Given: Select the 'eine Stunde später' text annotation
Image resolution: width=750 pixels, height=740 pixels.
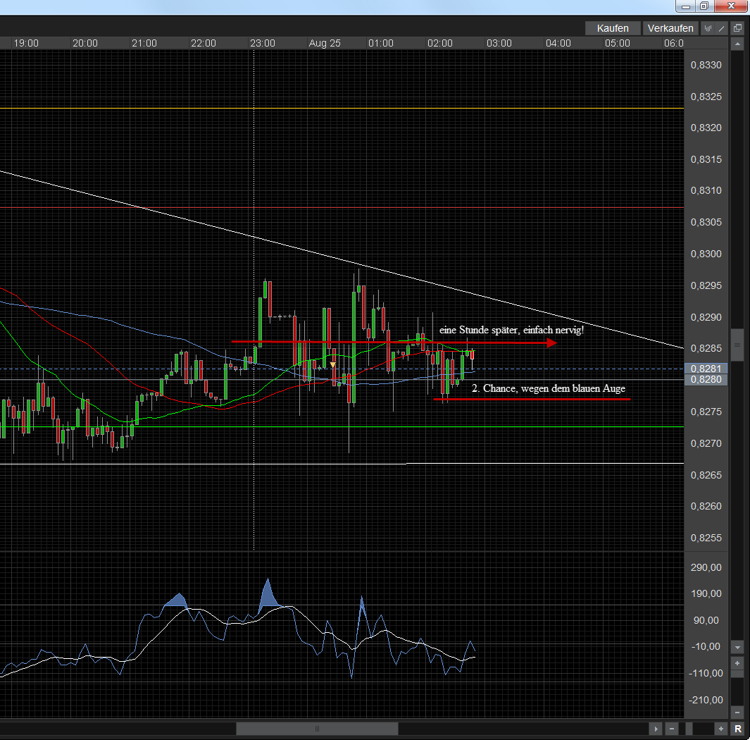Looking at the screenshot, I should (511, 330).
